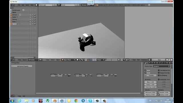The image size is (183, 103).
Task: Toggle the Actor checkbox
Action: (145, 70)
